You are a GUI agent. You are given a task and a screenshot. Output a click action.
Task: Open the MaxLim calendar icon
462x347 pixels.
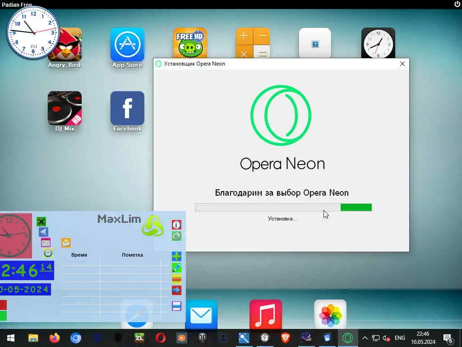point(46,243)
